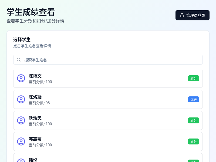Click 郭高豪's avatar icon
This screenshot has width=216, height=162.
(x=21, y=141)
